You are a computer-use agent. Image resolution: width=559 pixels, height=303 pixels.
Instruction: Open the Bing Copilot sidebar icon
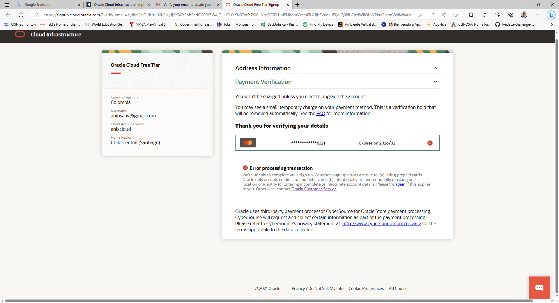(x=551, y=15)
